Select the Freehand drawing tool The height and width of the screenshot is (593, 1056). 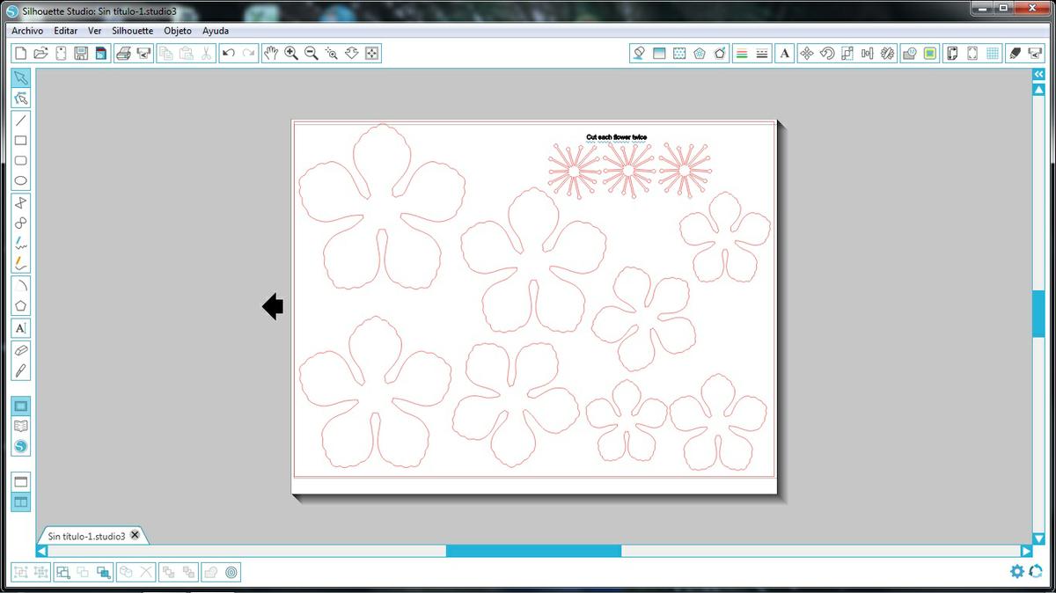20,244
